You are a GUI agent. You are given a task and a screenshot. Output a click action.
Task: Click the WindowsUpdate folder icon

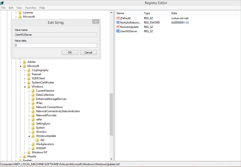(33, 136)
